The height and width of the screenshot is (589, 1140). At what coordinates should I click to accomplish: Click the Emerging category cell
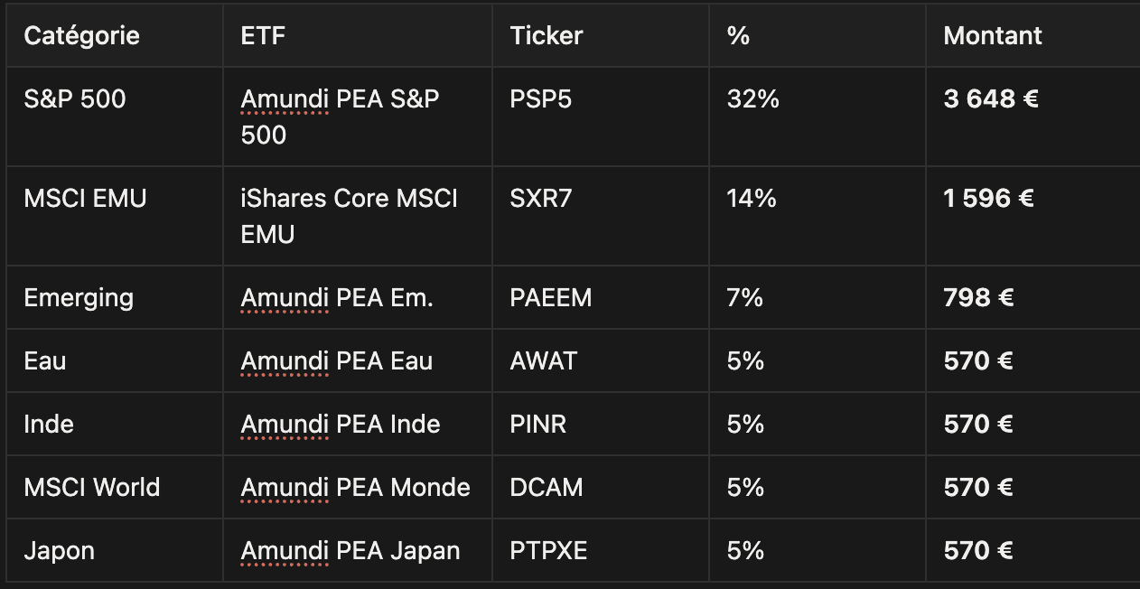[79, 298]
